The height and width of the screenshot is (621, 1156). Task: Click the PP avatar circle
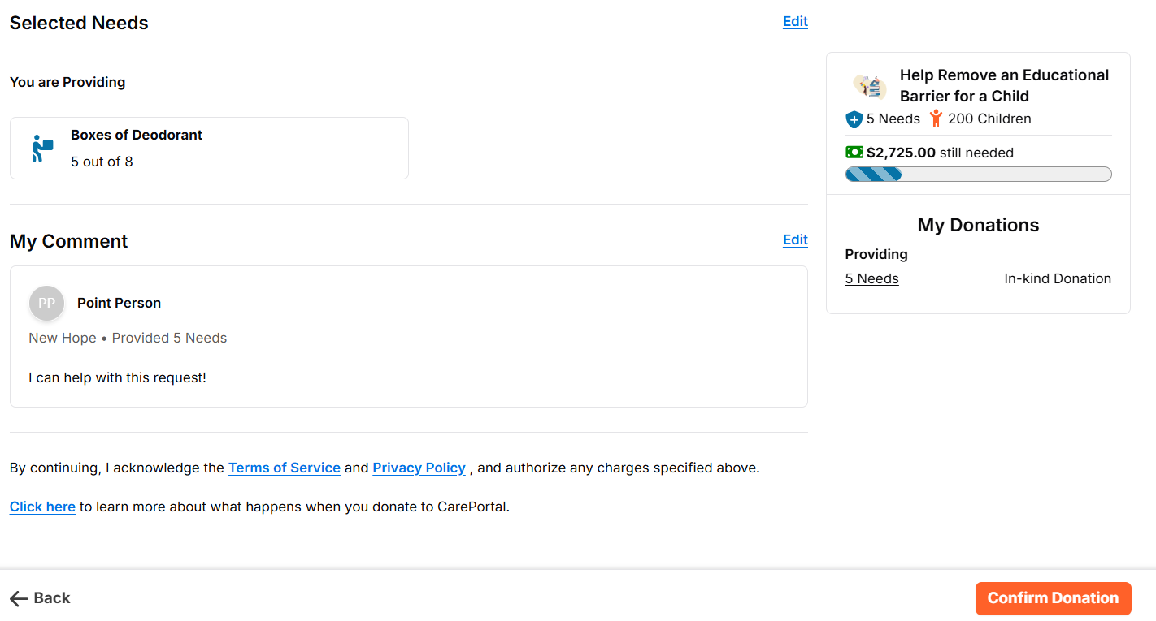point(46,304)
